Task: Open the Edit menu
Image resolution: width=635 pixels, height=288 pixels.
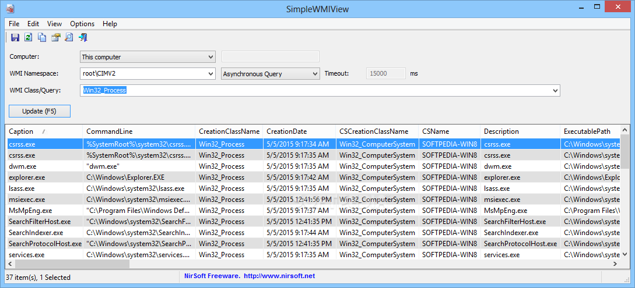Action: tap(33, 24)
